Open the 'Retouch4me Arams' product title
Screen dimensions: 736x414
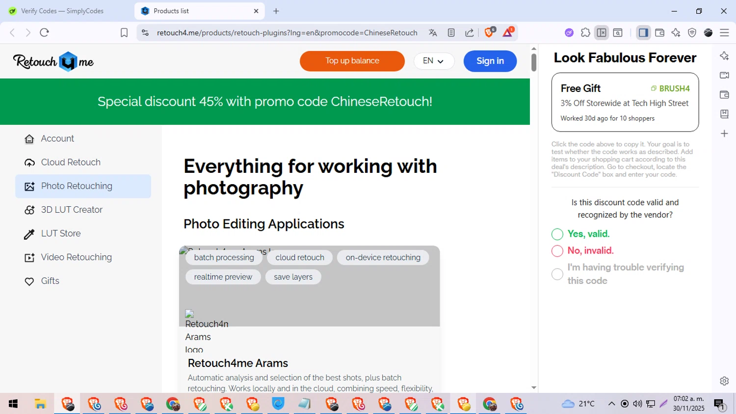click(238, 363)
